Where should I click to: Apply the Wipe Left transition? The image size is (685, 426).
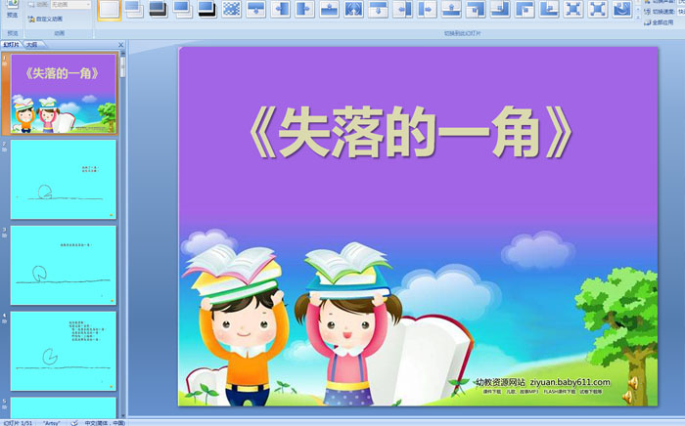click(x=281, y=9)
